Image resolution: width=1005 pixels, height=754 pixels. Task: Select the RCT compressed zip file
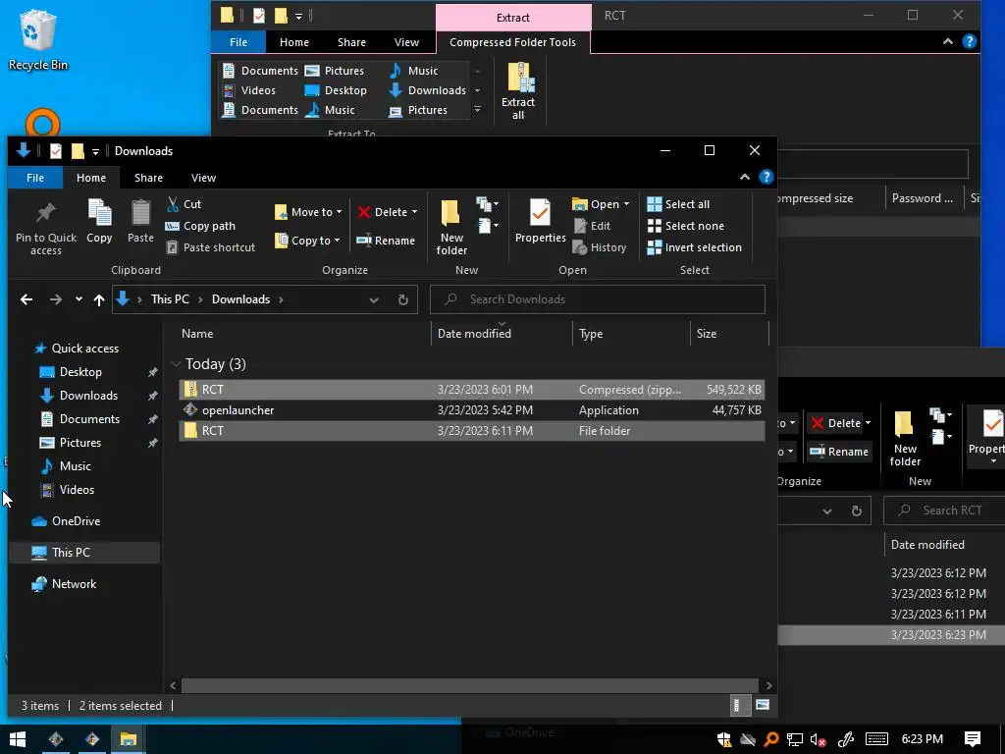coord(472,389)
